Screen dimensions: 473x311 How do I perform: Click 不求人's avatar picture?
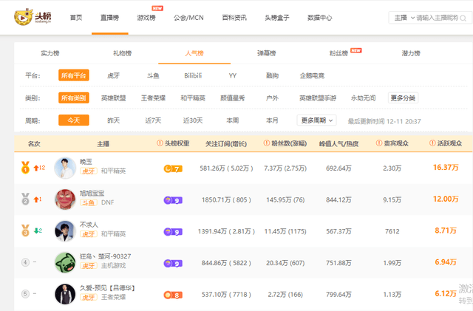pos(66,230)
